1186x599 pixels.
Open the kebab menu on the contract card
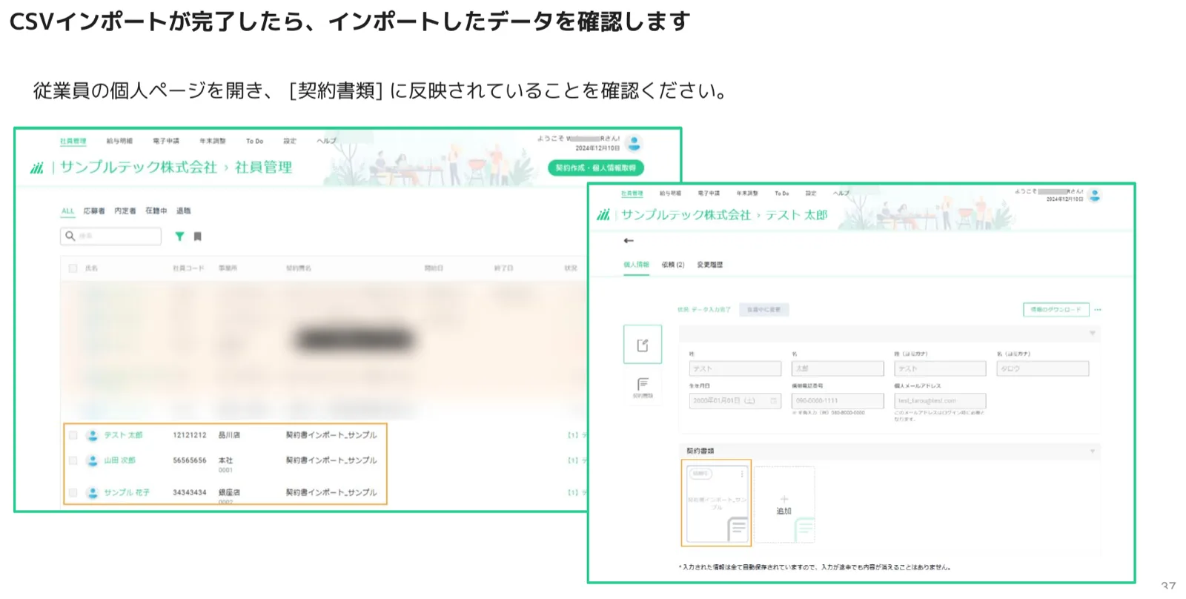742,474
